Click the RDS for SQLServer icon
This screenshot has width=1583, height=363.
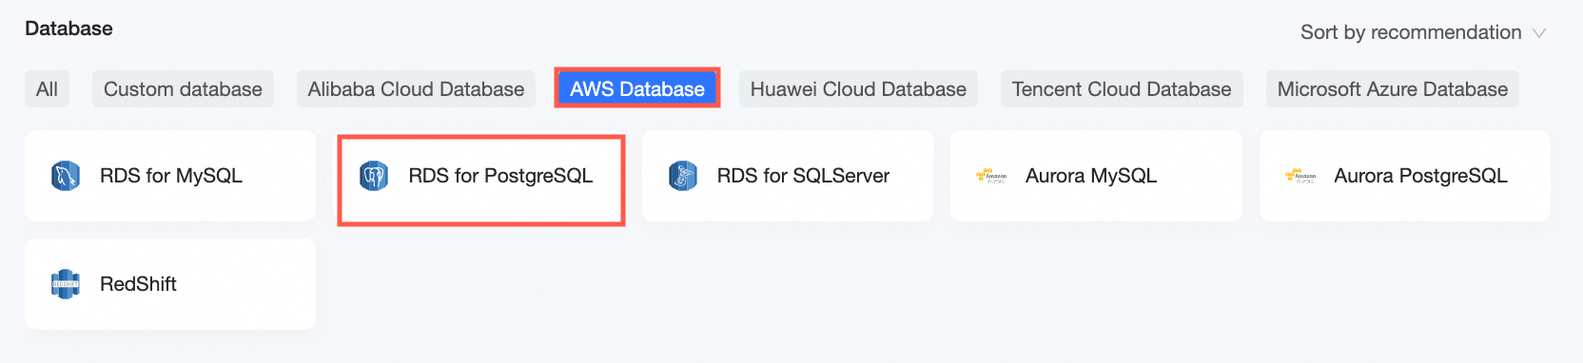pos(683,176)
